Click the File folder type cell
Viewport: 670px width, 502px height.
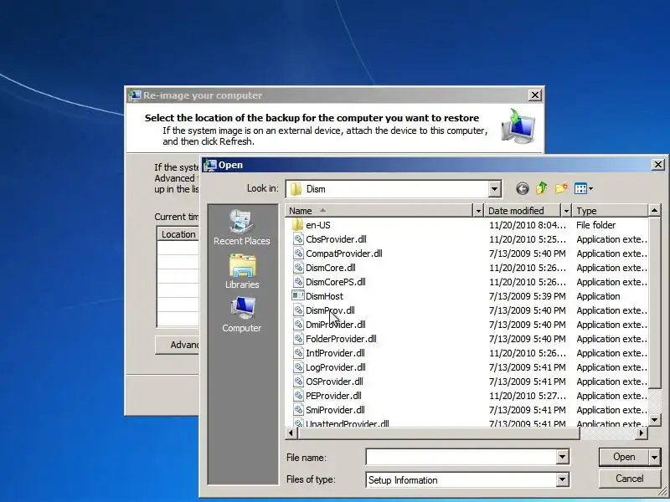point(595,225)
